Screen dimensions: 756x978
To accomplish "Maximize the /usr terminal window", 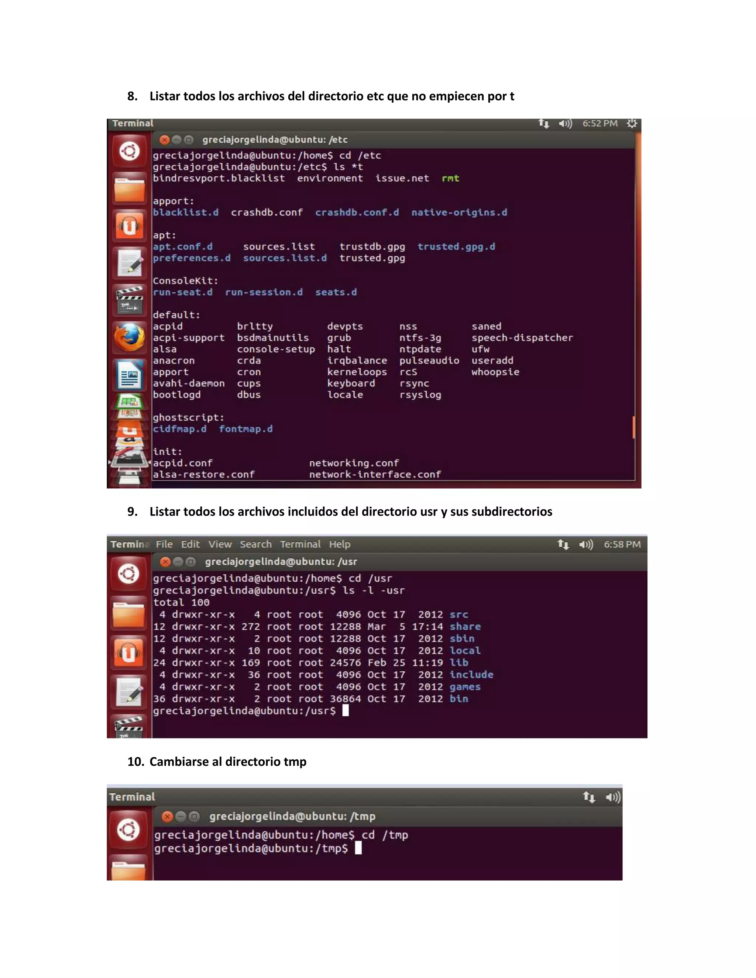I will [x=191, y=562].
